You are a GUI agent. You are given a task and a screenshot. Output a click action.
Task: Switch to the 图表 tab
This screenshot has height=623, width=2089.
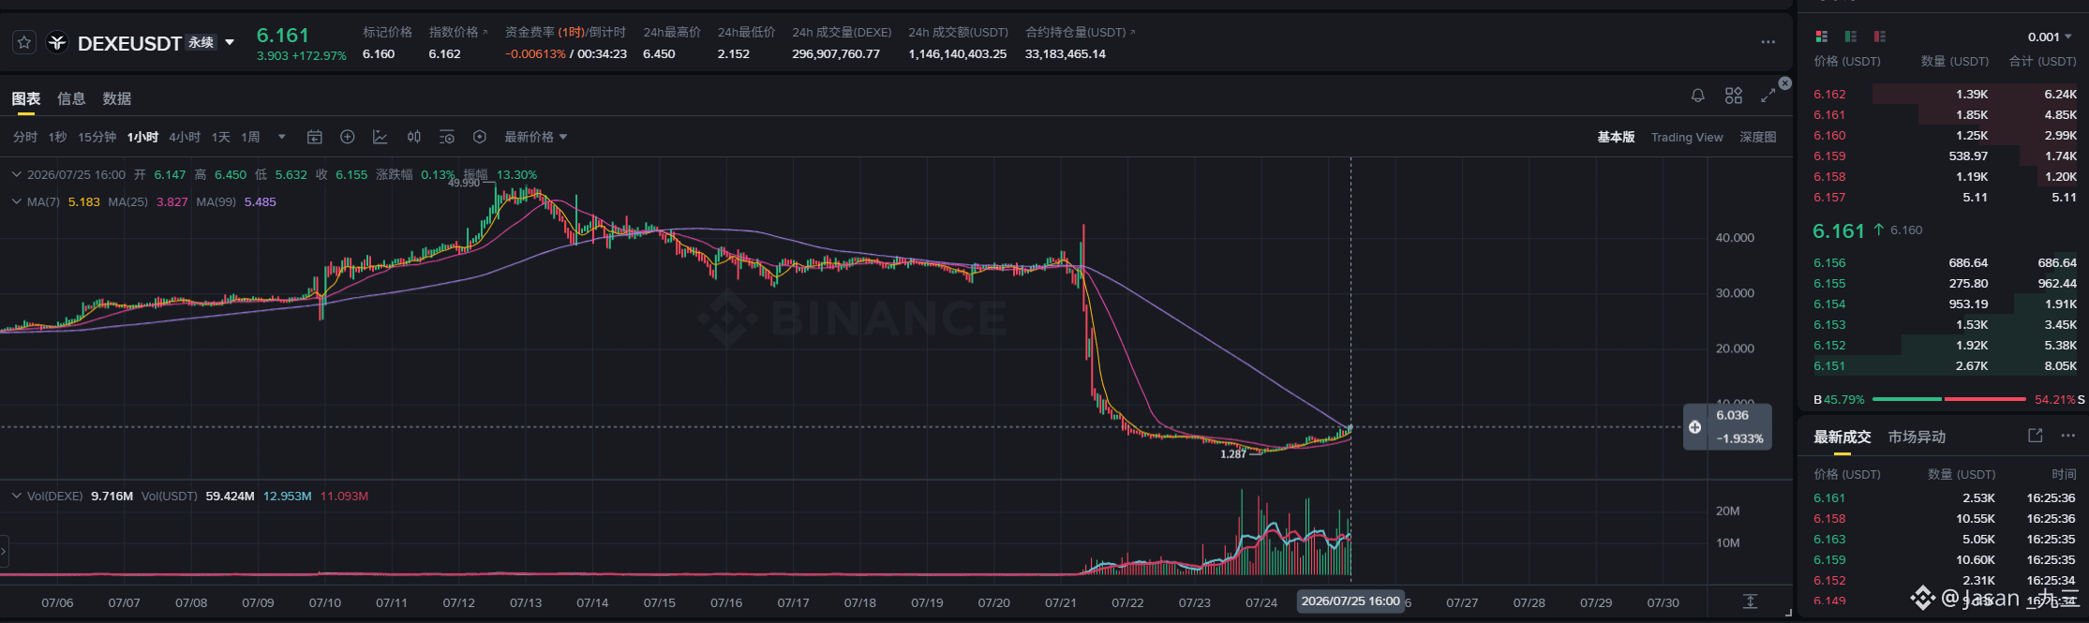click(26, 98)
